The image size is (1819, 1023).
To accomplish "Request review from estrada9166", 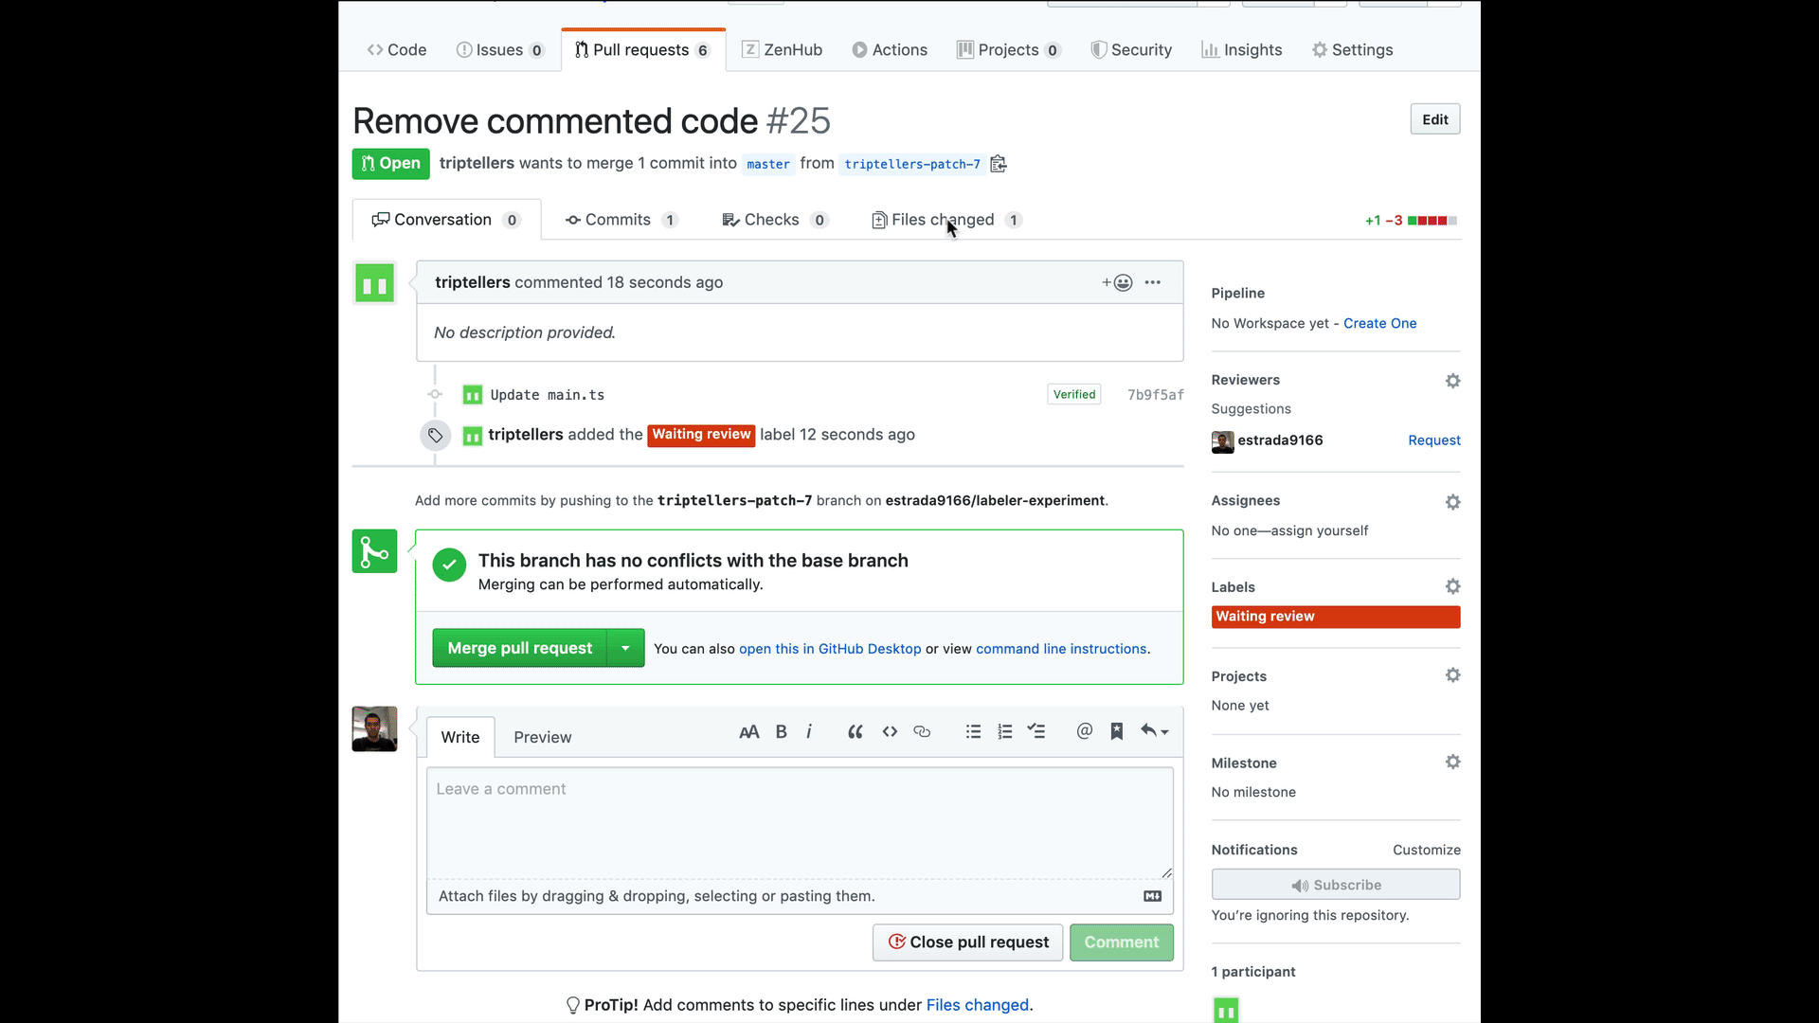I will [x=1434, y=440].
